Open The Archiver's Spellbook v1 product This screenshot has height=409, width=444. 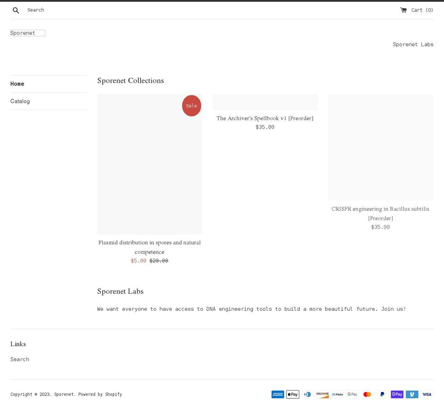click(265, 118)
